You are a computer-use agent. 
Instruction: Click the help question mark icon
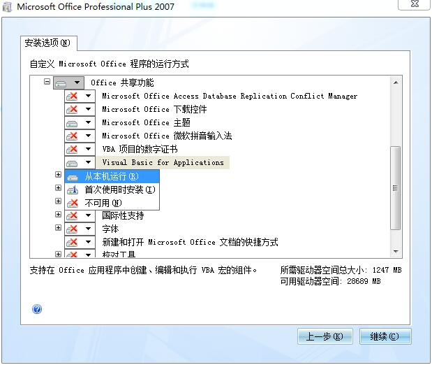(x=37, y=309)
